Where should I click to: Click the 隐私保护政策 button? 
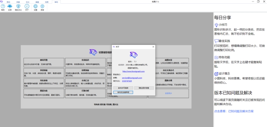tap(144, 88)
